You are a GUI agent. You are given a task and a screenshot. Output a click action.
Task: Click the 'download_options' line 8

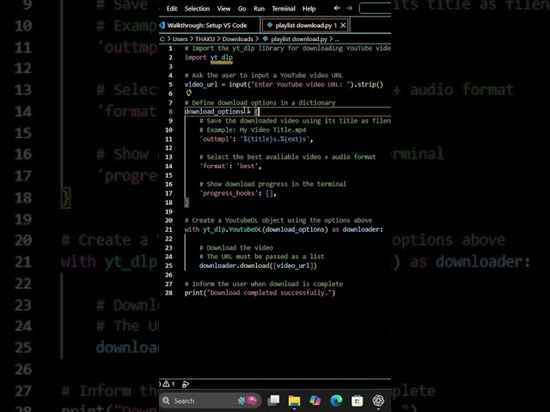pos(222,112)
